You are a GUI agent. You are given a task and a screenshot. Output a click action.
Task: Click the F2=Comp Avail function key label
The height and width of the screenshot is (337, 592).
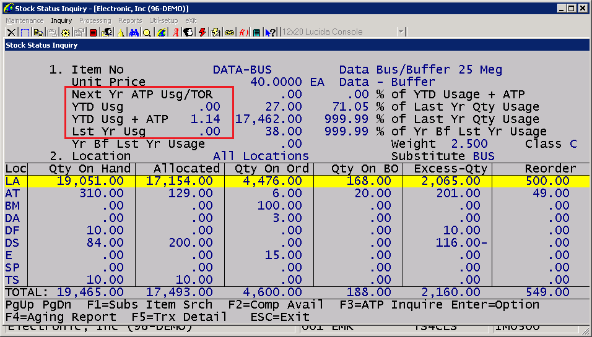pos(276,305)
